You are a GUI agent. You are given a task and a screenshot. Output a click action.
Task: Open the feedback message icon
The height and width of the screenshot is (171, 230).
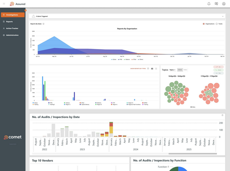(216, 4)
